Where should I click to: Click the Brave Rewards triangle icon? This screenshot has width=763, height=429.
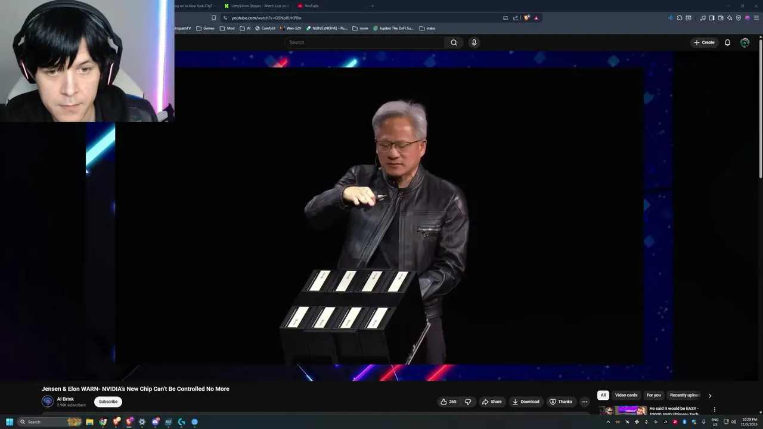point(536,18)
